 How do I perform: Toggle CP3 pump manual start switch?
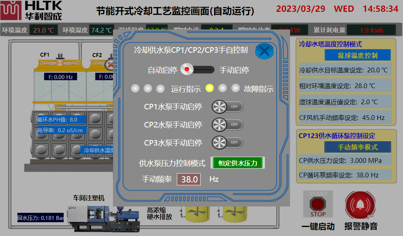[227, 142]
